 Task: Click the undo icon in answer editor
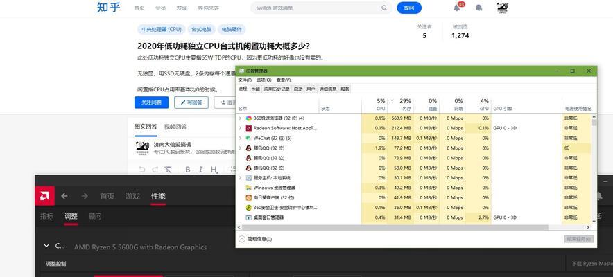(142, 170)
